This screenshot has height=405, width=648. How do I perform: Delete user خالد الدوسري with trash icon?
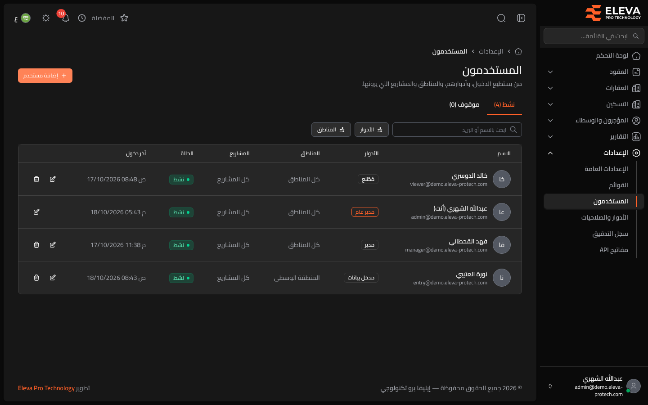[36, 179]
